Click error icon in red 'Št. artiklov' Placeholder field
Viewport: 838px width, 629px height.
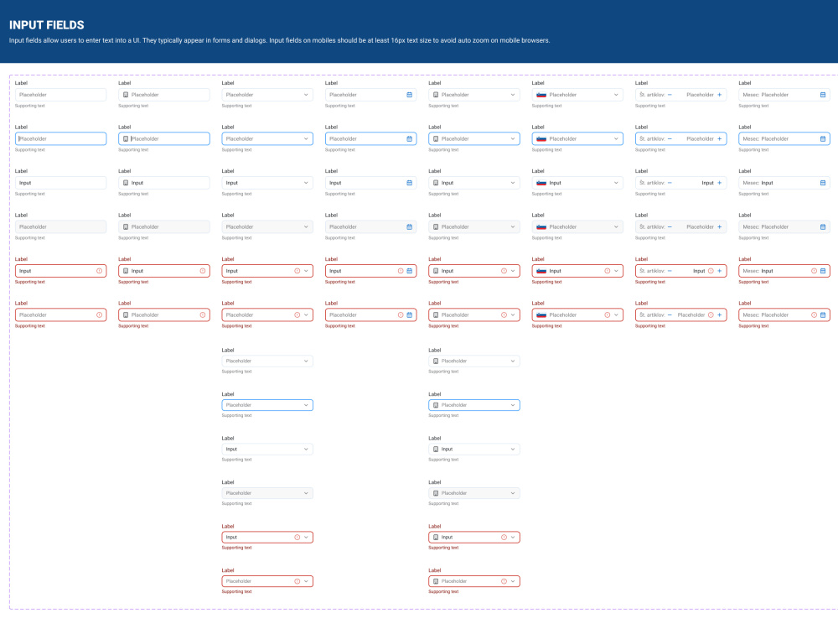pyautogui.click(x=711, y=315)
